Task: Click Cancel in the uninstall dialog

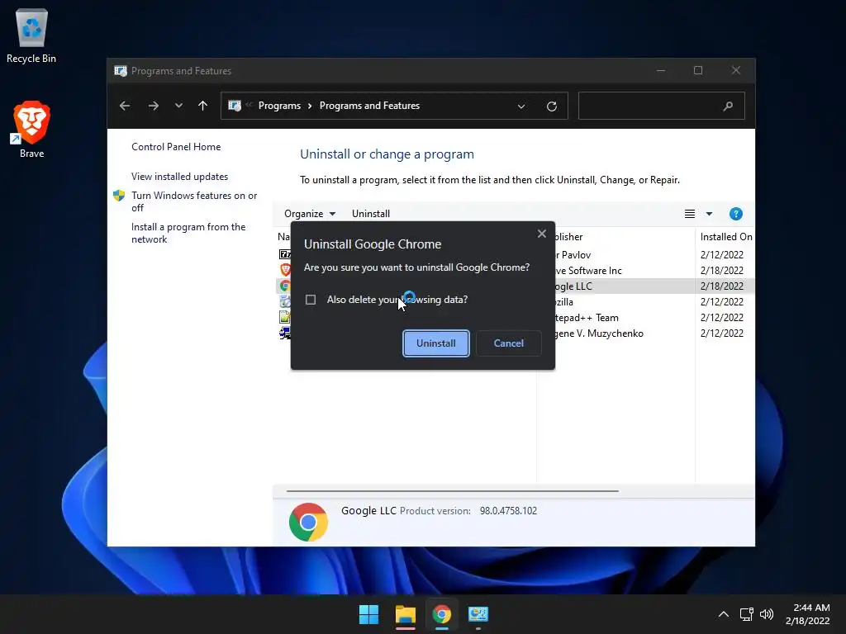Action: coord(508,343)
